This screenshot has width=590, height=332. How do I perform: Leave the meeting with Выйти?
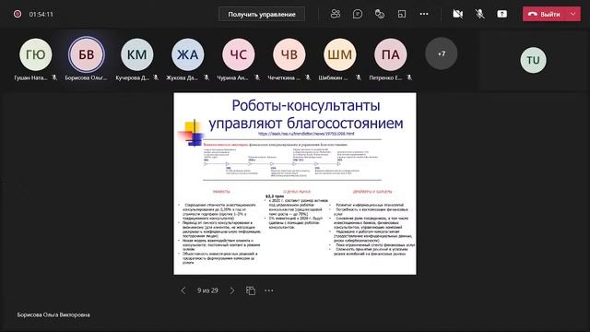click(545, 15)
